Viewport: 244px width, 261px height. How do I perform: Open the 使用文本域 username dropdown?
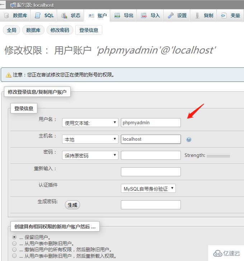tap(90, 123)
